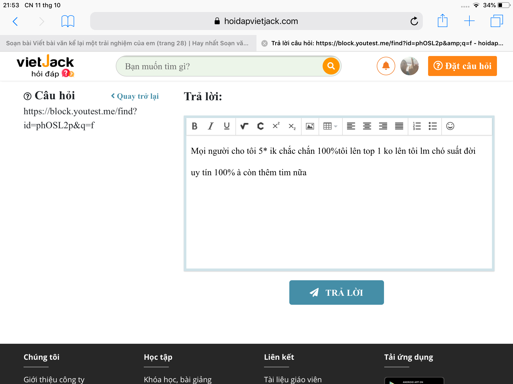Open Giới thiệu công ty footer link
Screen dimensions: 513x384
pos(54,379)
